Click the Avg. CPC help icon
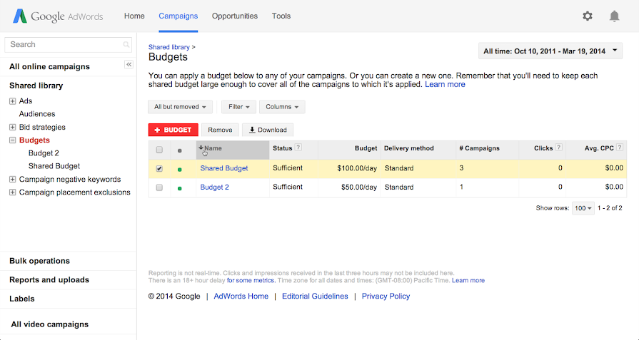 coord(620,148)
